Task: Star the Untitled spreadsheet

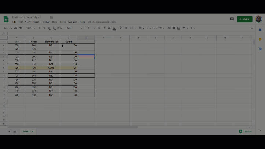Action: (46, 17)
